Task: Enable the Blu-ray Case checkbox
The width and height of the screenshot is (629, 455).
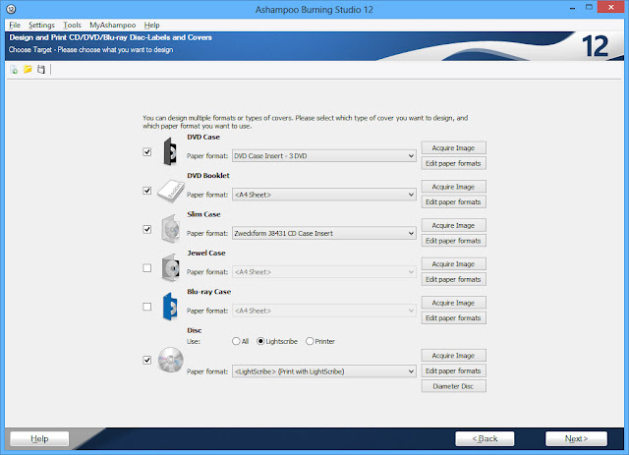Action: pos(147,307)
